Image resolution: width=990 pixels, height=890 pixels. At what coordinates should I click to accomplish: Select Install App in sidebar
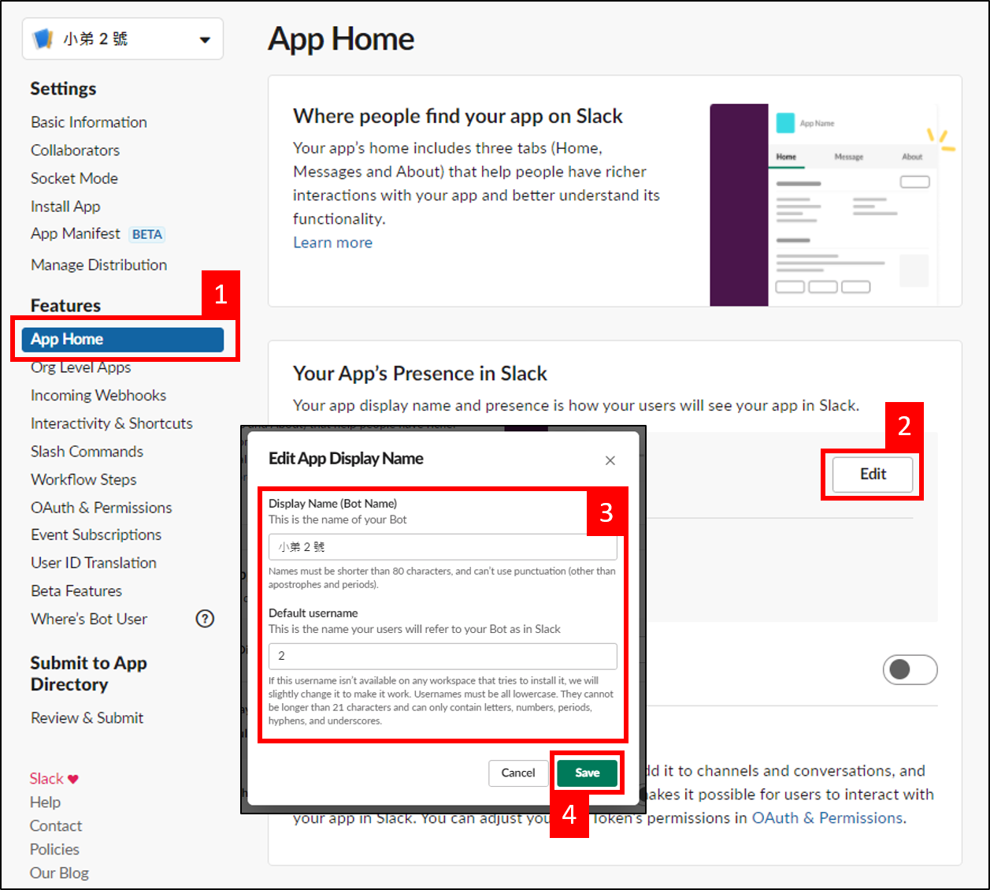coord(65,207)
